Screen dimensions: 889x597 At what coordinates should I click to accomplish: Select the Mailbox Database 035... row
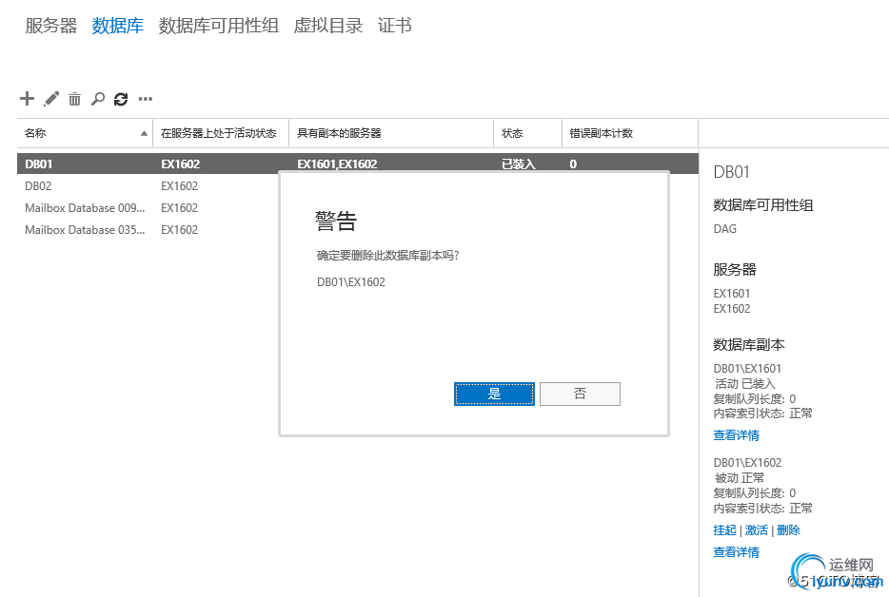[x=148, y=229]
